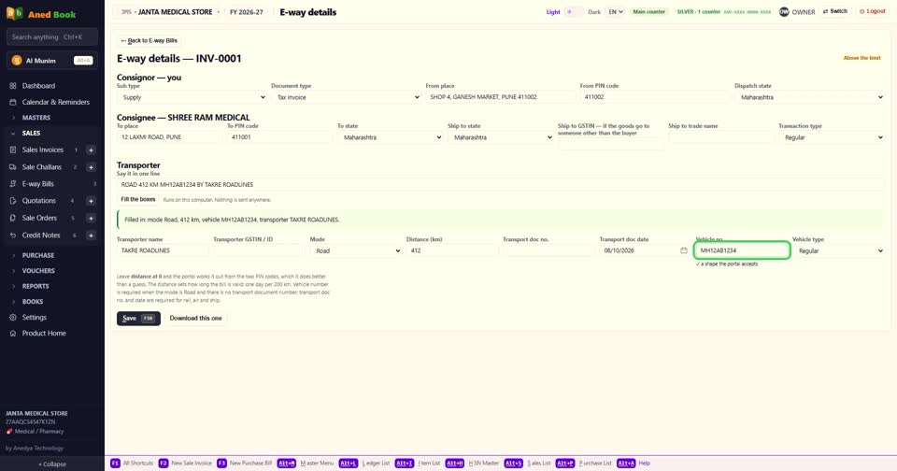Click the F3 New Purchase Bill badge
Viewport: 897px width, 471px height.
pyautogui.click(x=221, y=463)
